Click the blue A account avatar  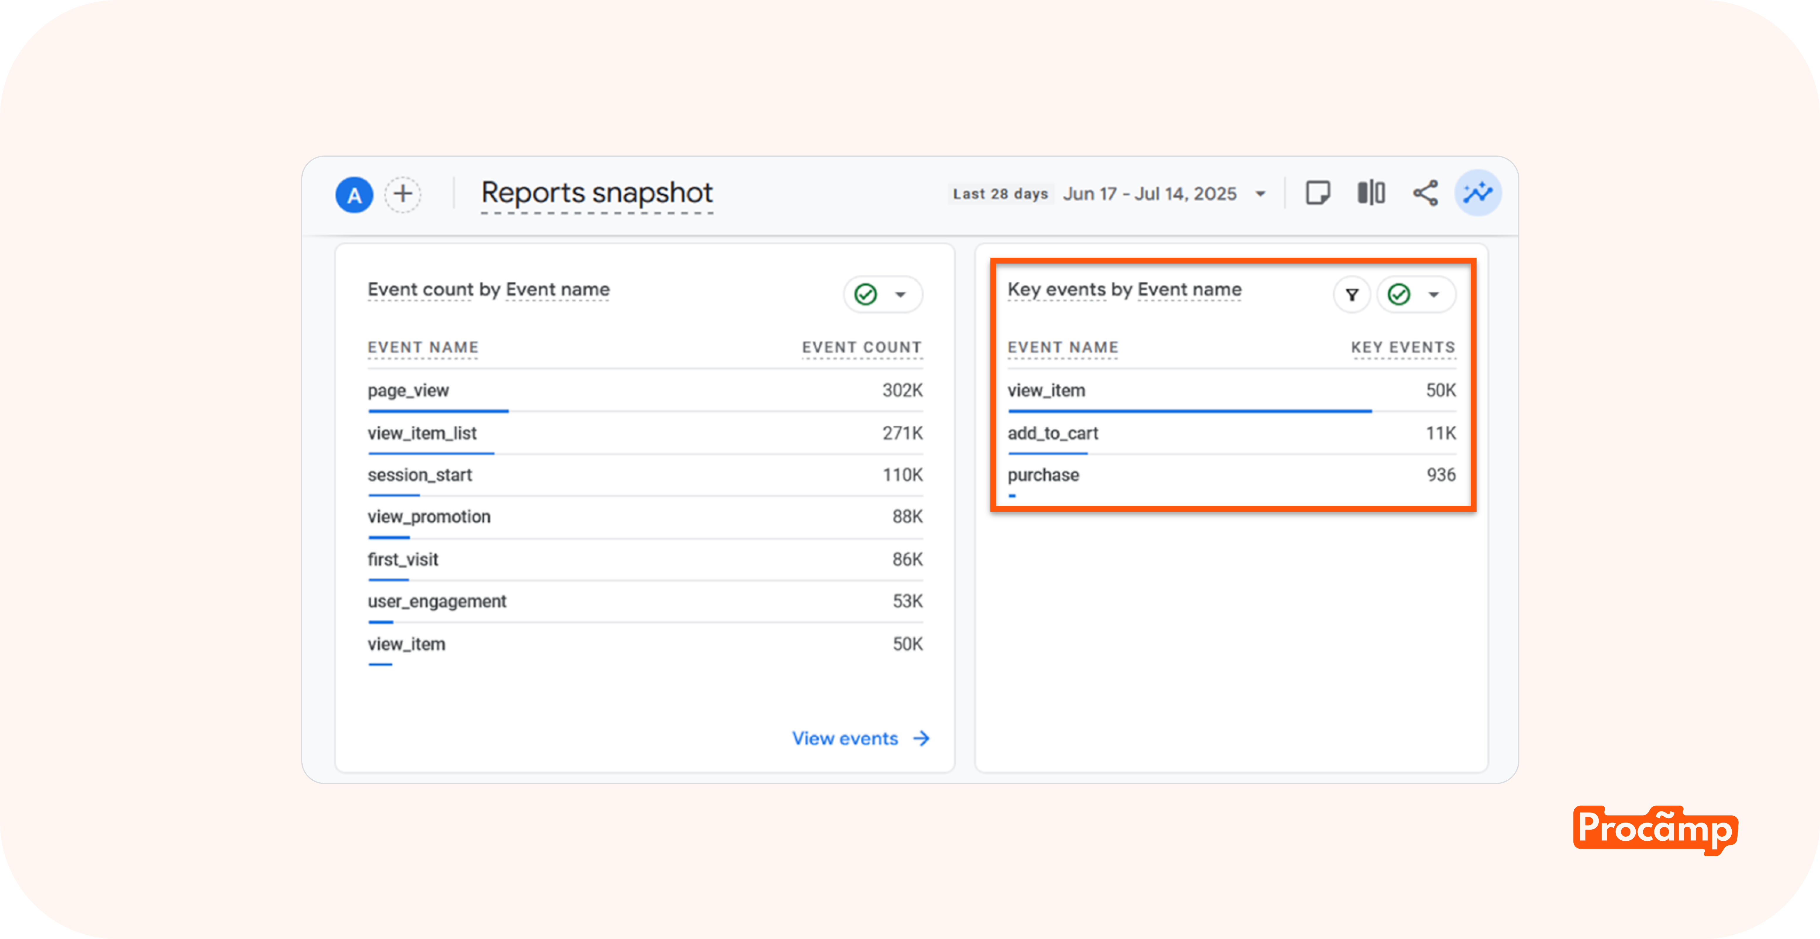tap(354, 195)
